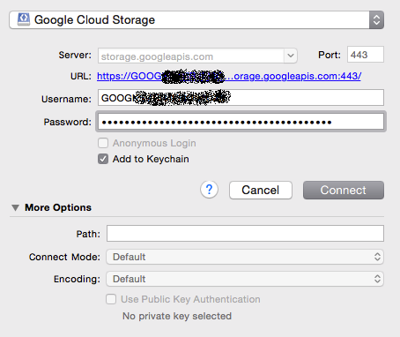This screenshot has width=400, height=337.
Task: Click the 'Username:' label
Action: 67,99
